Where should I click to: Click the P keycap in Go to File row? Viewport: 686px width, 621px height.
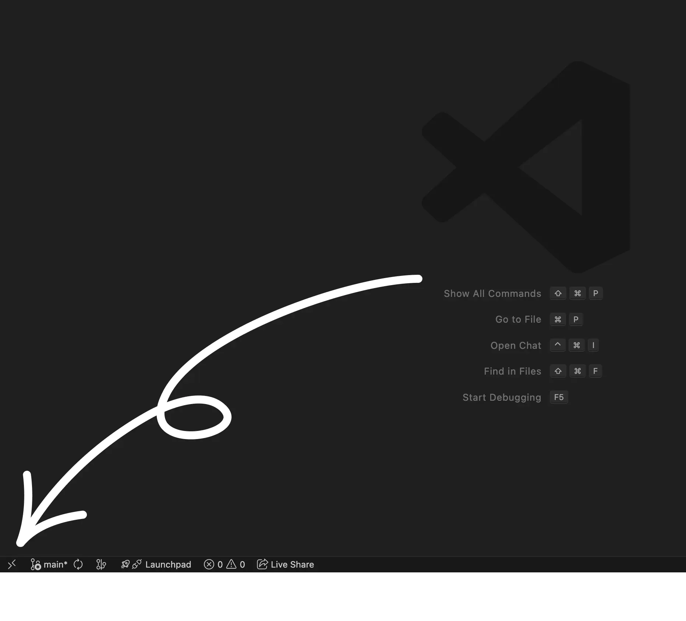[576, 319]
